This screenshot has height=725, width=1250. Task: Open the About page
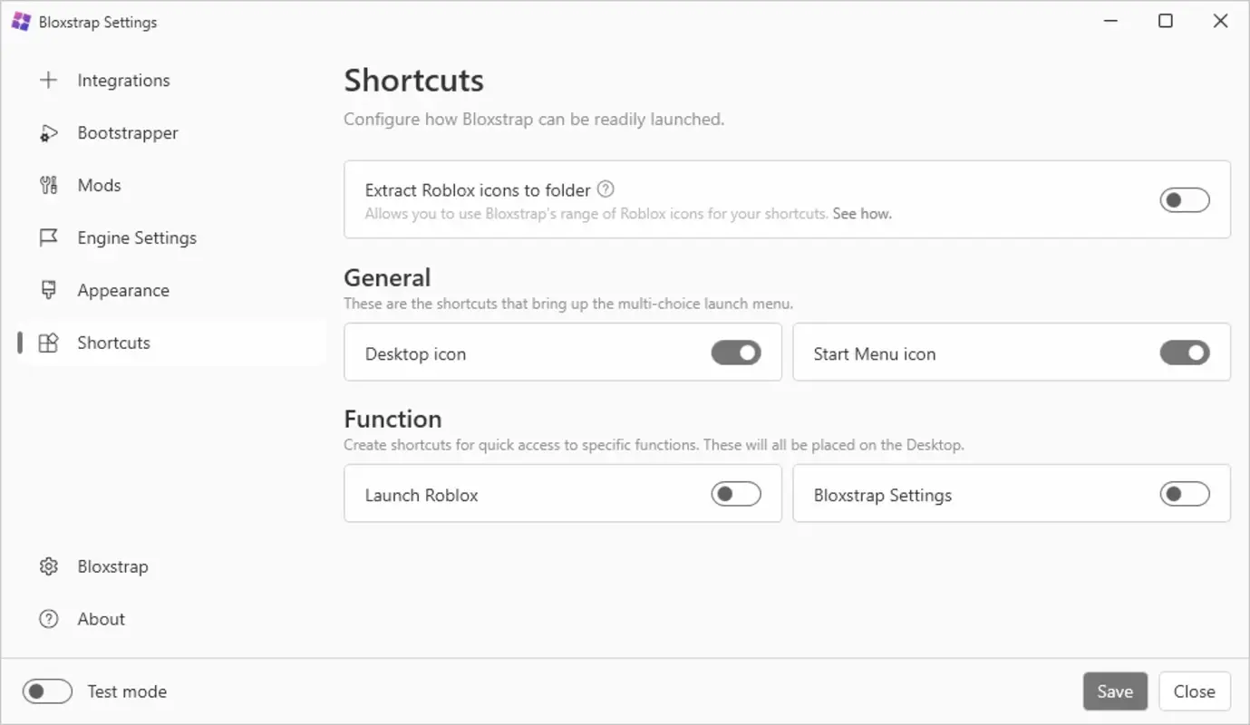coord(101,618)
